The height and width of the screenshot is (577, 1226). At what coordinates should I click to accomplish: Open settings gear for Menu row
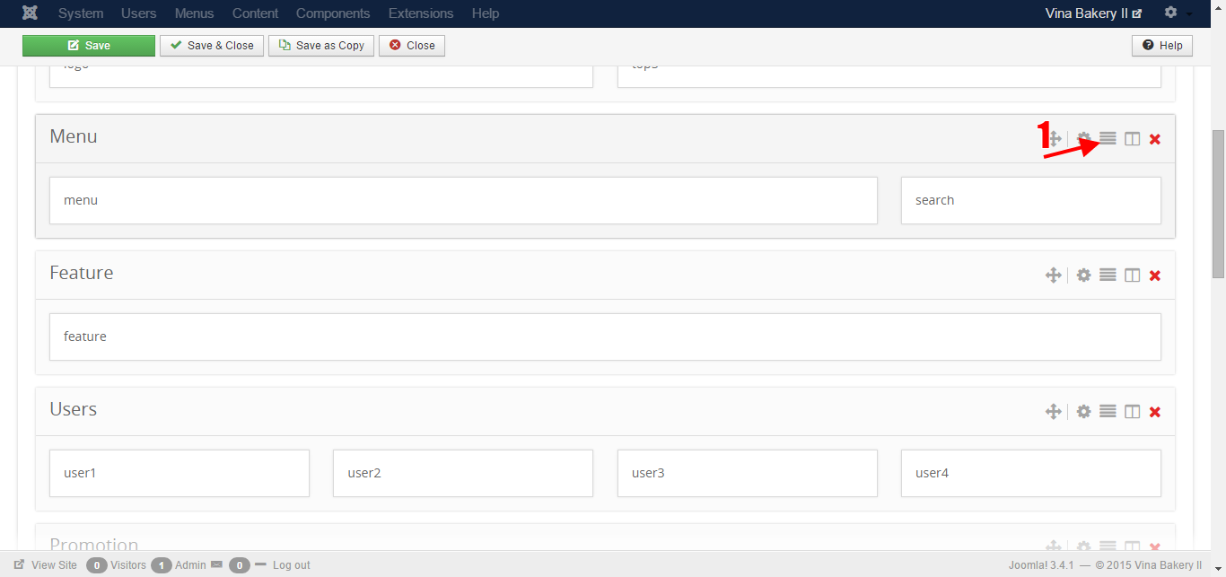point(1084,139)
